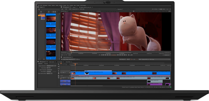The height and width of the screenshot is (101, 209).
Task: Select the timeline magnifier/soft effect tool
Action: 59,78
